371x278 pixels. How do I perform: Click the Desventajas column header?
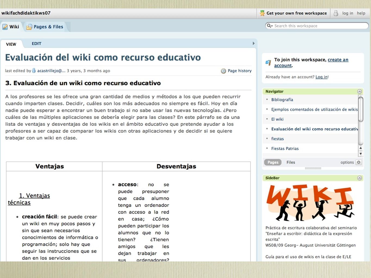point(176,166)
